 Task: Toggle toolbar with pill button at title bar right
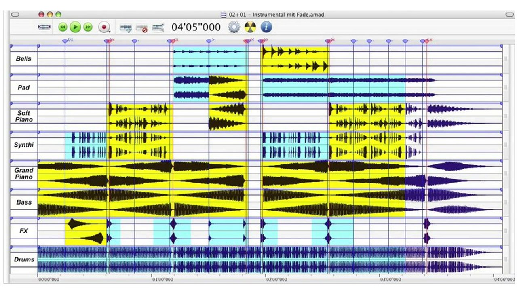point(509,15)
